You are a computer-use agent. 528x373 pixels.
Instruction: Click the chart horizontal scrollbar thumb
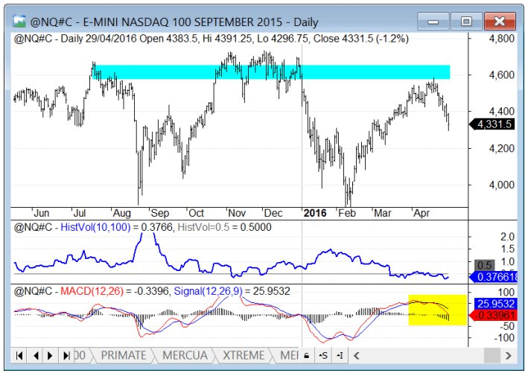click(492, 355)
